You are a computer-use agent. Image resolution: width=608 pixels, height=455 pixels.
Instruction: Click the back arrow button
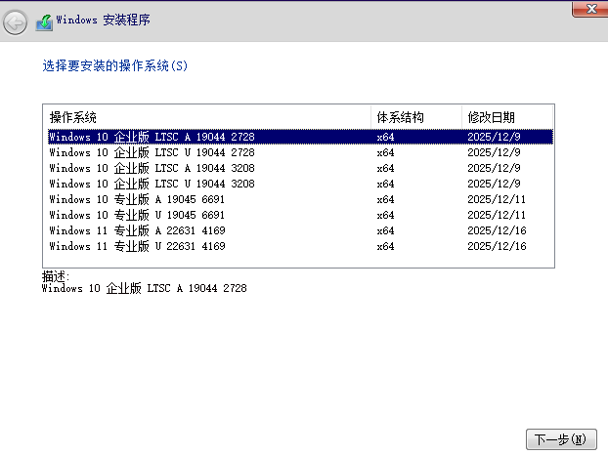click(15, 21)
